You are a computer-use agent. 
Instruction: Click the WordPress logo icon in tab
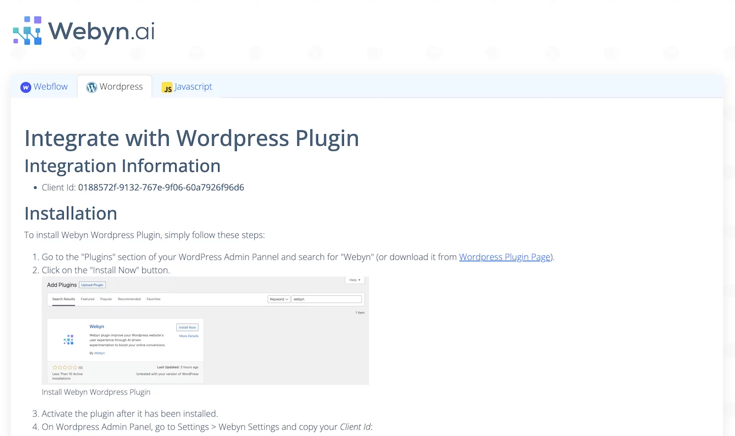(92, 87)
